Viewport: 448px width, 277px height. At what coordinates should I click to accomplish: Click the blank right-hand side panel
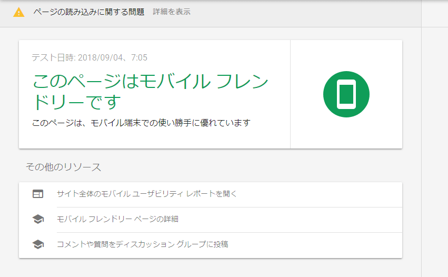coord(435,147)
